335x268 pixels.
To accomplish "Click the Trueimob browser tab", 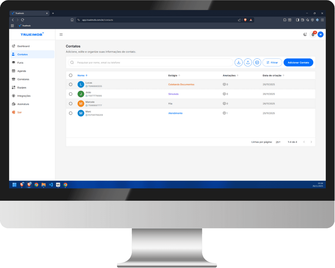I will (x=29, y=13).
